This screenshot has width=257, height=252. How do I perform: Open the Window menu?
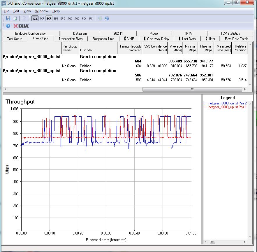click(x=42, y=11)
